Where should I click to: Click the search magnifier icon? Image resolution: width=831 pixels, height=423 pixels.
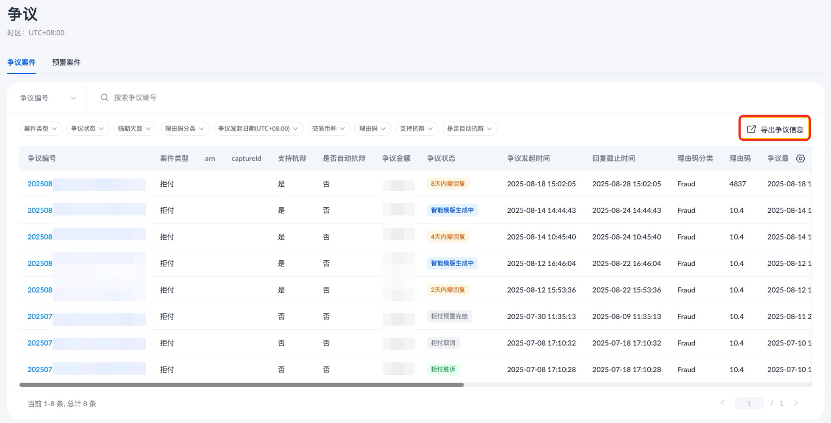(104, 98)
